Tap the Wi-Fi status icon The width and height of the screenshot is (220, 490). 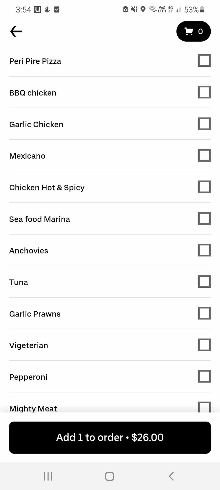[152, 9]
